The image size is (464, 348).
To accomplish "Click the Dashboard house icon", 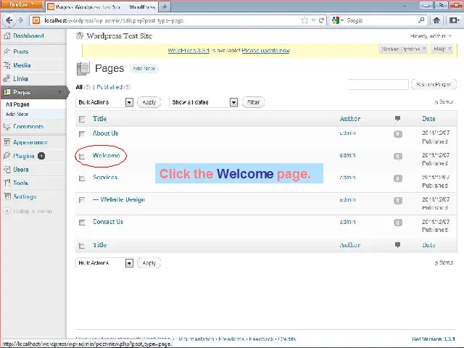I will coord(7,36).
